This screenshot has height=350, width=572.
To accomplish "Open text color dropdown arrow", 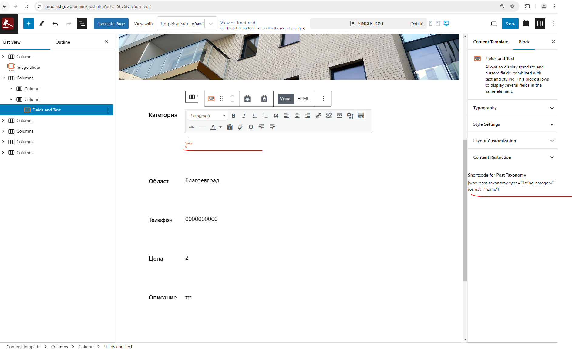I will point(220,127).
